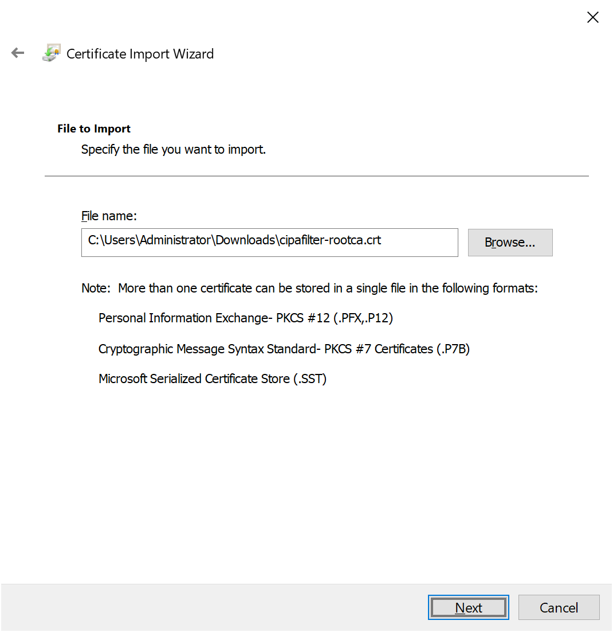Click the underlined F in File name label

tap(84, 216)
